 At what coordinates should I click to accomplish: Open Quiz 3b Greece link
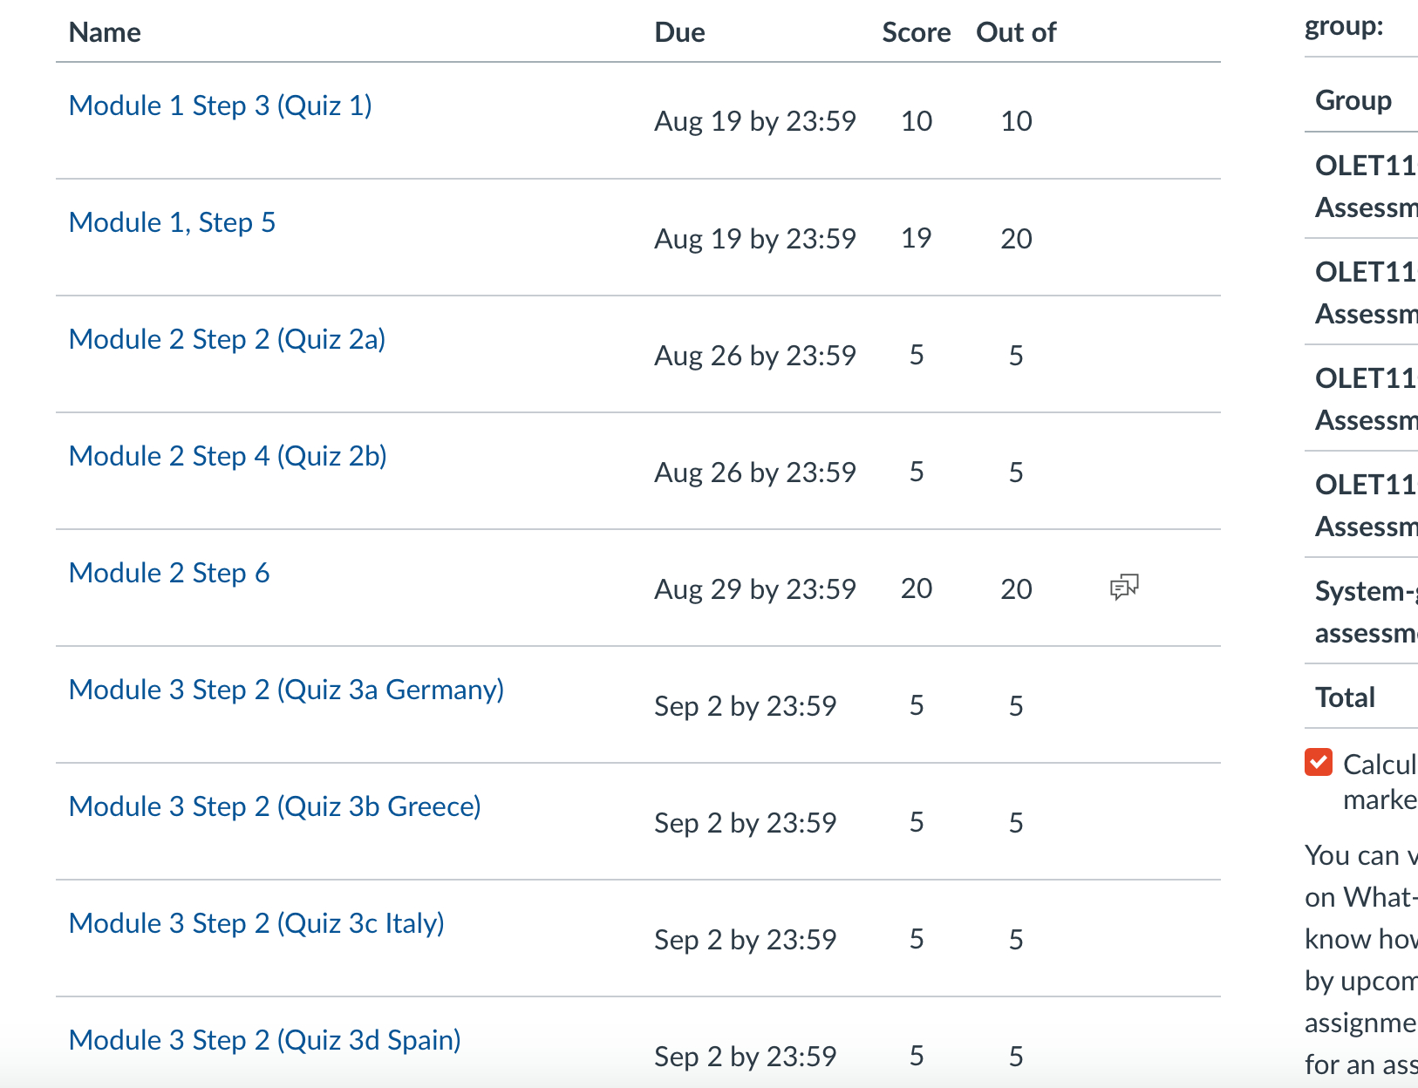click(x=275, y=806)
